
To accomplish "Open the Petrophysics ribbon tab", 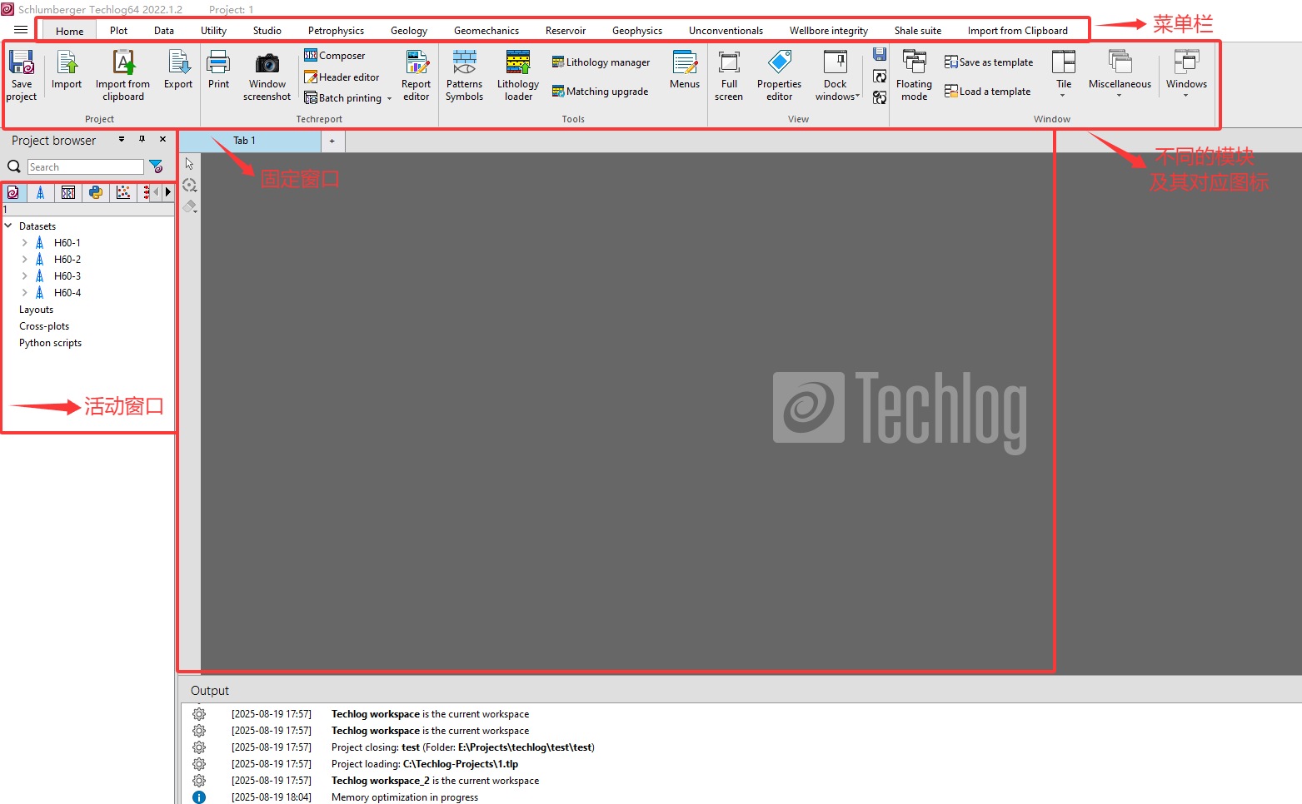I will 336,31.
